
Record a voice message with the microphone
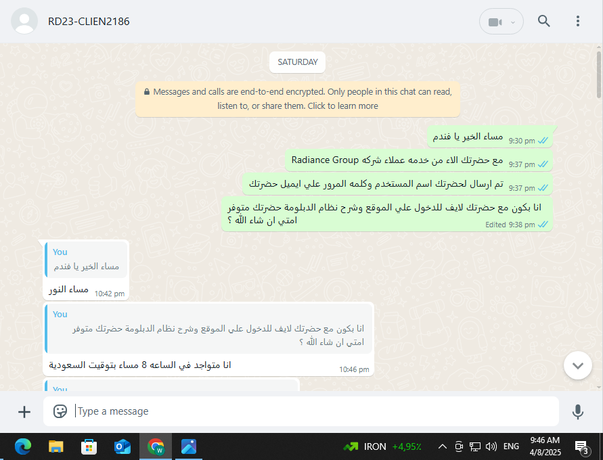click(577, 411)
